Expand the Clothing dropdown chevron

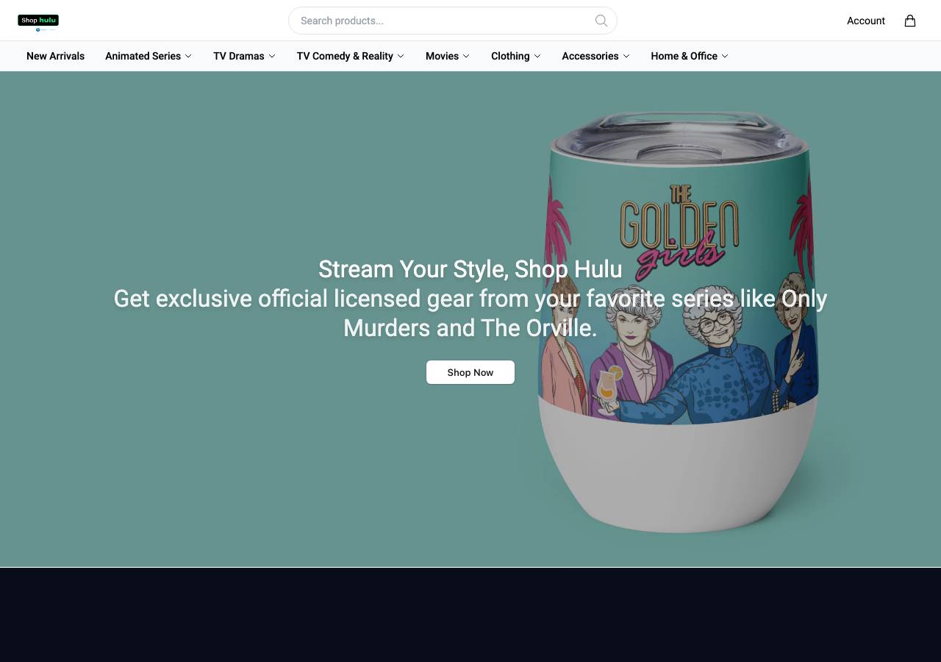coord(537,56)
